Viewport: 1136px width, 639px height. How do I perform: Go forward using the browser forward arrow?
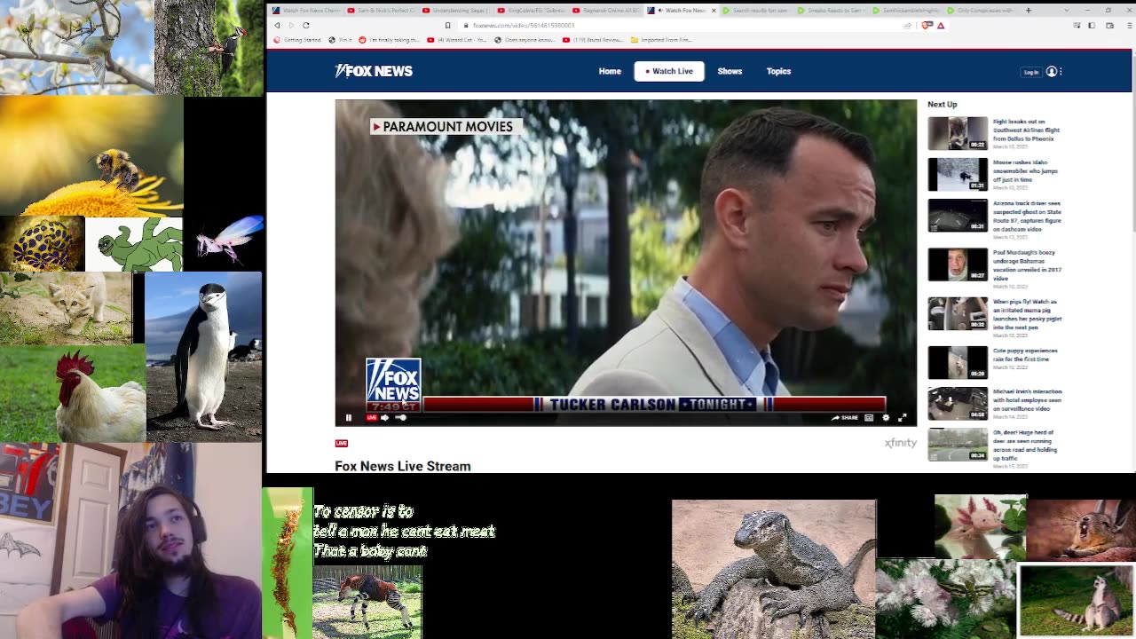290,25
